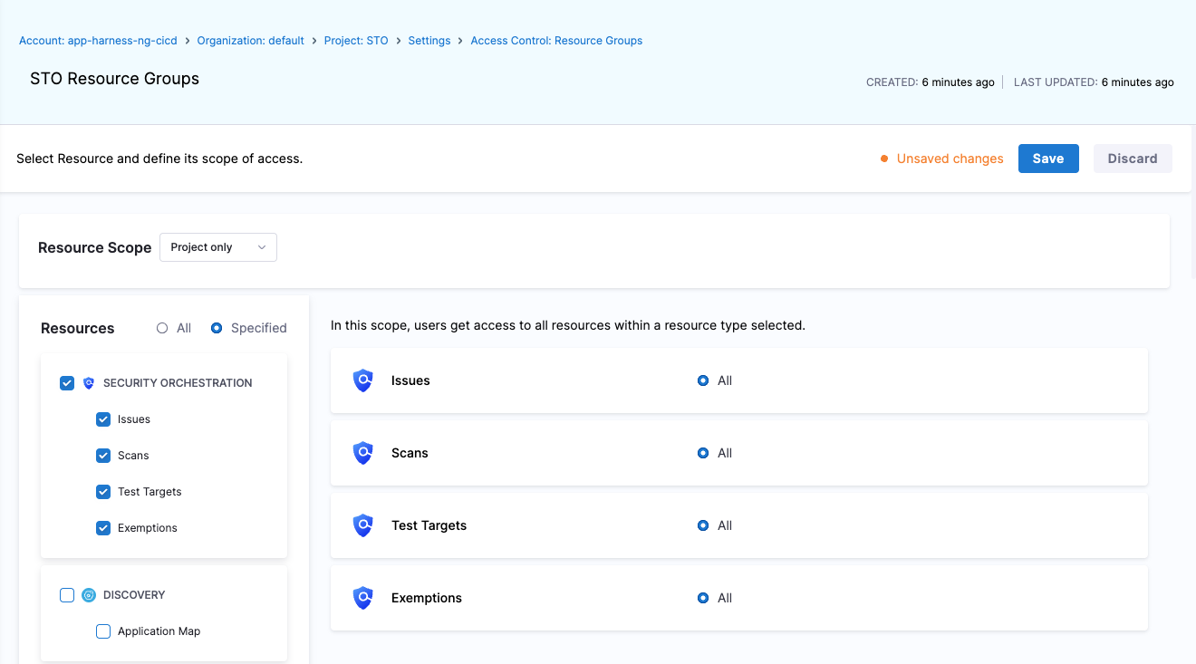The height and width of the screenshot is (664, 1196).
Task: Open the Settings breadcrumb link
Action: pos(429,41)
